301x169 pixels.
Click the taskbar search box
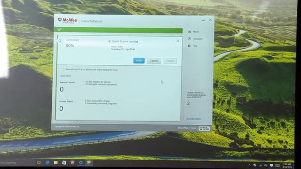(x=17, y=163)
